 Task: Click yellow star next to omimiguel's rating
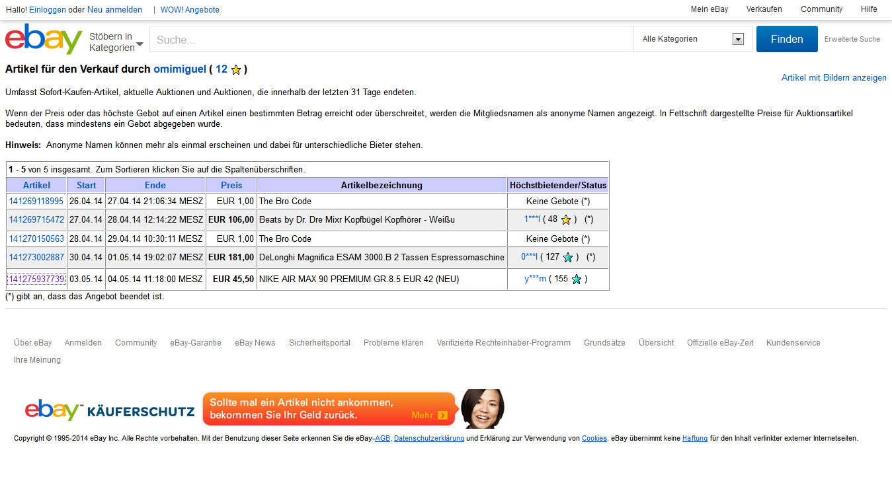click(x=236, y=69)
